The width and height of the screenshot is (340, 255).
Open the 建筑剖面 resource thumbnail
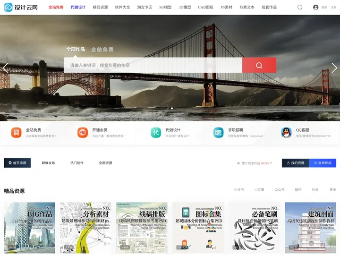tap(311, 228)
